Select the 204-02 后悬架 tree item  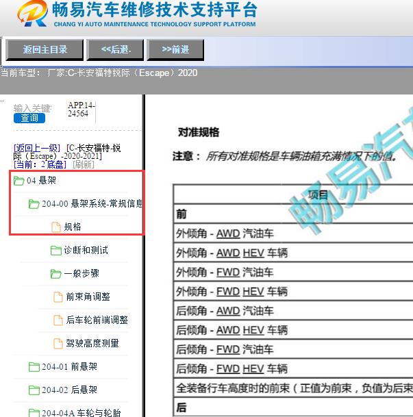(69, 390)
